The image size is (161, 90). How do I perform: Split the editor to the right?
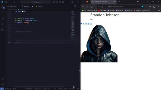pyautogui.click(x=75, y=6)
